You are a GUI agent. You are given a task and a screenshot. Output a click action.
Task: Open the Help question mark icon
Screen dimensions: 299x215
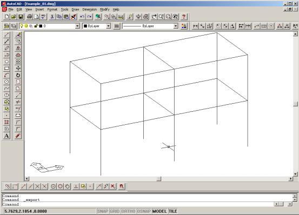184,17
